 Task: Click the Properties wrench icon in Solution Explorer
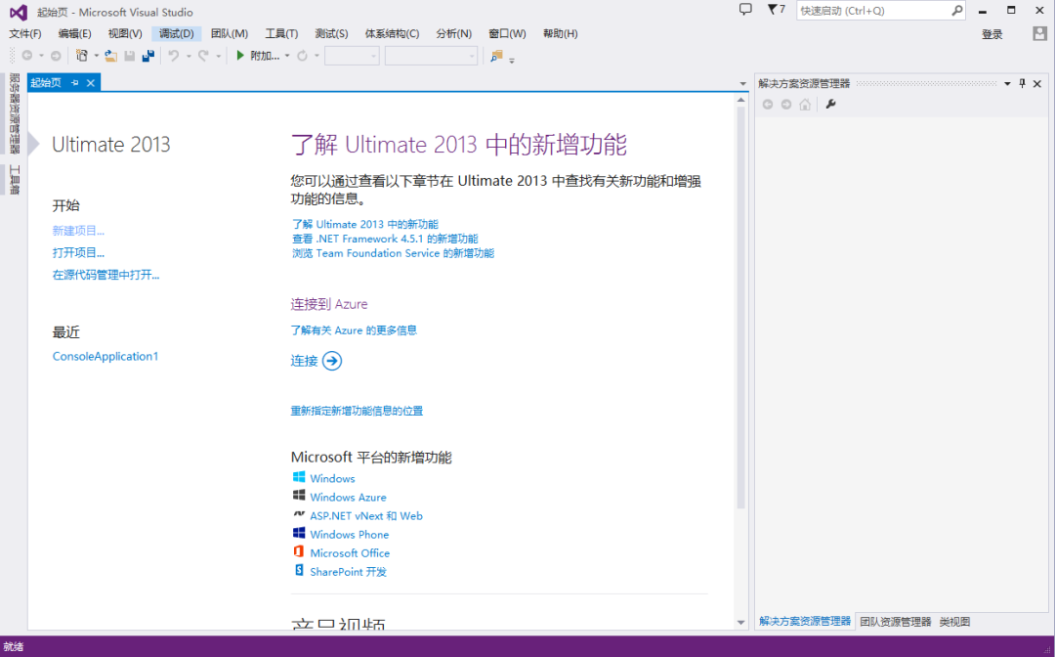(x=830, y=105)
